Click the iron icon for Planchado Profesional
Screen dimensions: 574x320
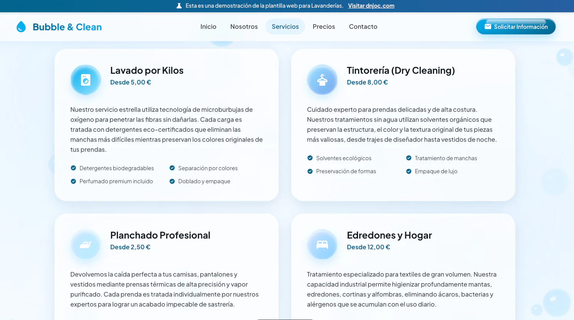coord(86,244)
